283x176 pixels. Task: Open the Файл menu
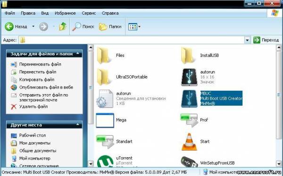tap(10, 13)
